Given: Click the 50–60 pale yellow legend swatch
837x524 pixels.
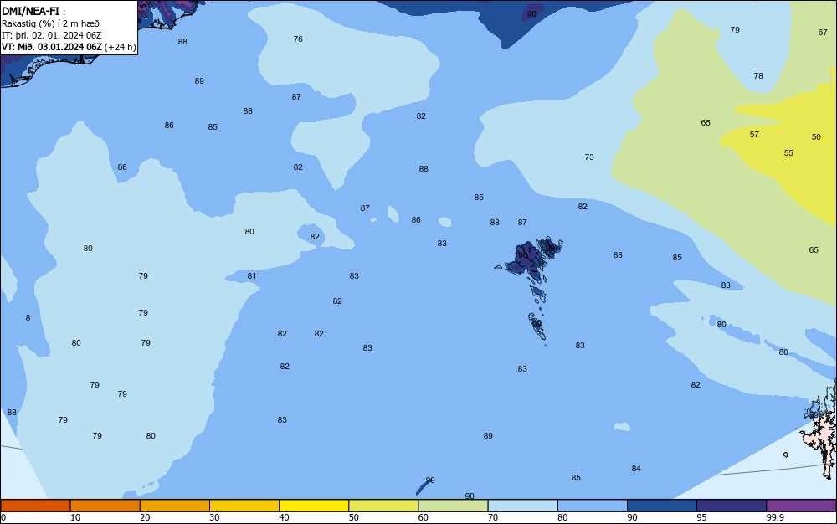Looking at the screenshot, I should click(383, 506).
